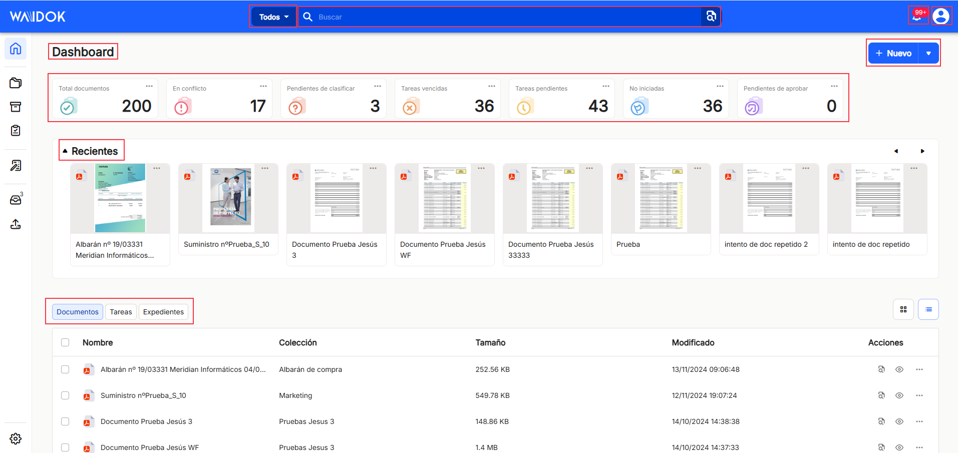Open the signature document icon in sidebar
The height and width of the screenshot is (453, 958).
pyautogui.click(x=16, y=165)
